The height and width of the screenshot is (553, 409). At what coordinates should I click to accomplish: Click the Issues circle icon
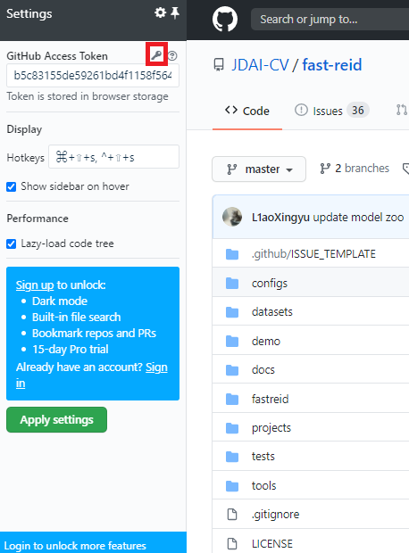301,110
